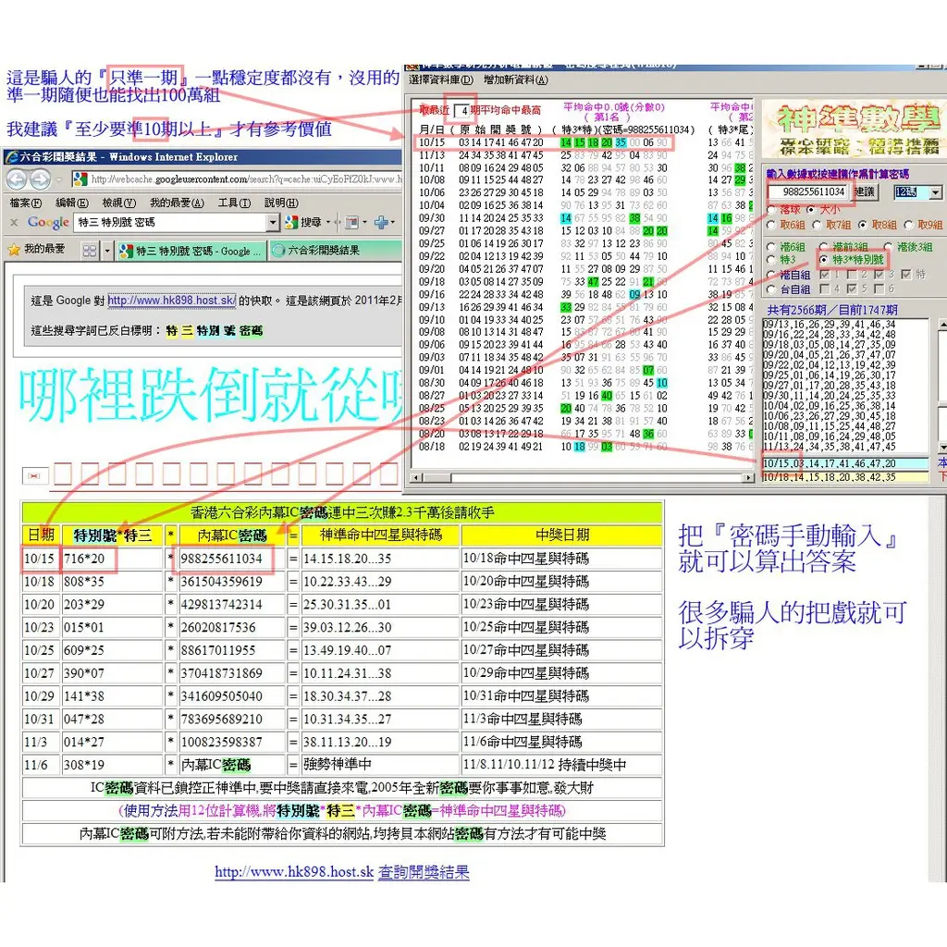Open the 12碼 dropdown
Screen dimensions: 947x947
936,192
